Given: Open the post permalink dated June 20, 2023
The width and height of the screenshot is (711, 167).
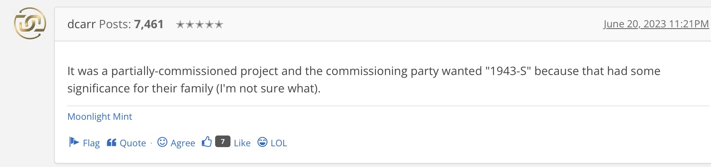Looking at the screenshot, I should click(x=656, y=24).
